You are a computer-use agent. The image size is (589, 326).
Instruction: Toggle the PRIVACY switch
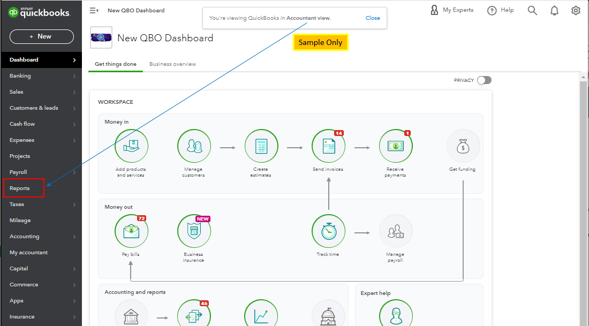pyautogui.click(x=484, y=80)
